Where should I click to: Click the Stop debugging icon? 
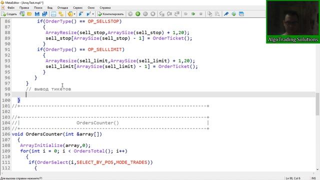coord(153,14)
